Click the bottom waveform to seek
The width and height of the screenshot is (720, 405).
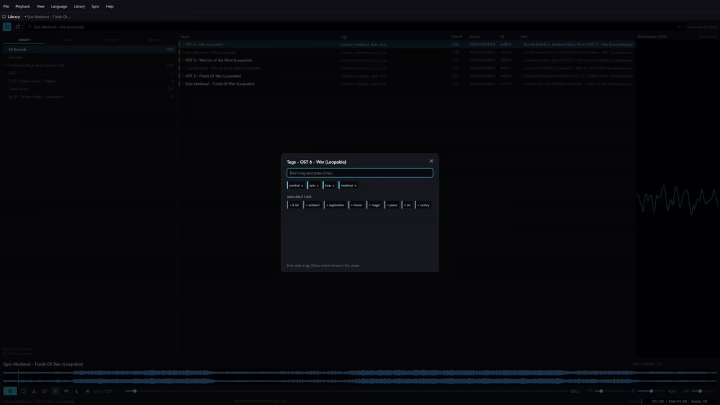[x=359, y=377]
